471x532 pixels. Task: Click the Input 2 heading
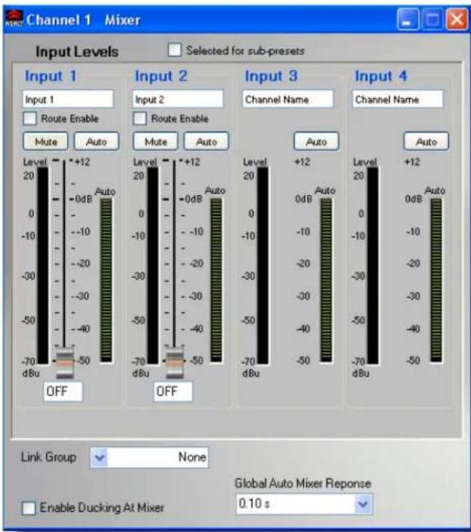pyautogui.click(x=161, y=76)
